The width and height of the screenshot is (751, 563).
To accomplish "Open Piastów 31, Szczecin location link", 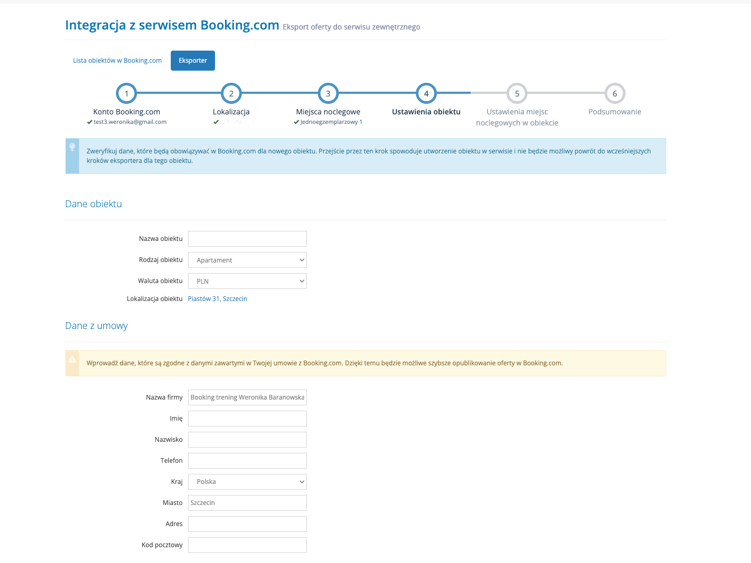I will tap(218, 299).
